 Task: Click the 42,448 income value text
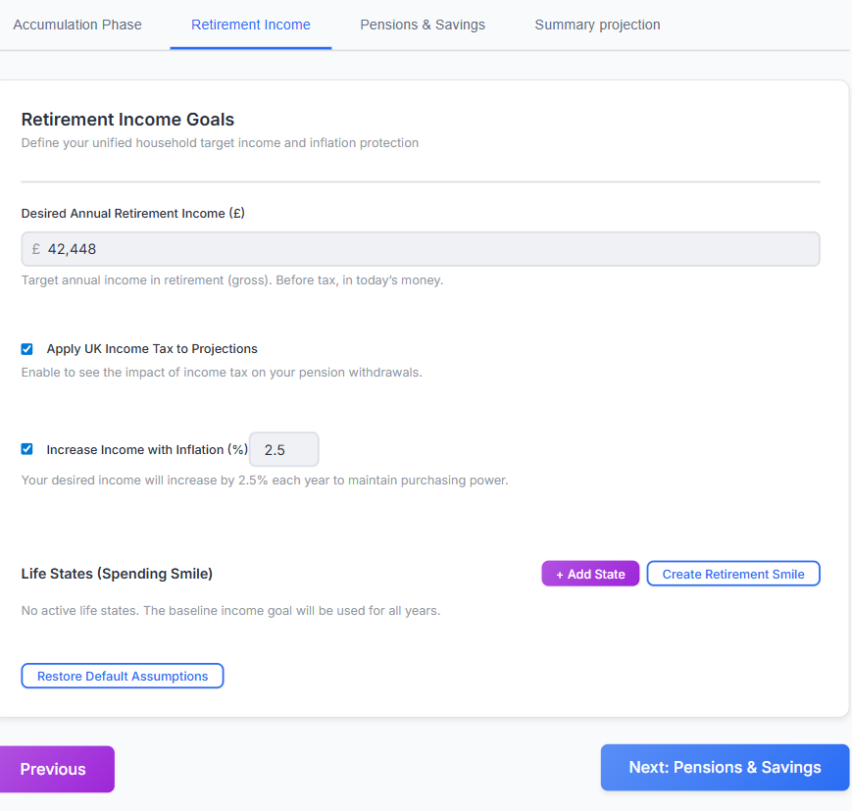[72, 249]
